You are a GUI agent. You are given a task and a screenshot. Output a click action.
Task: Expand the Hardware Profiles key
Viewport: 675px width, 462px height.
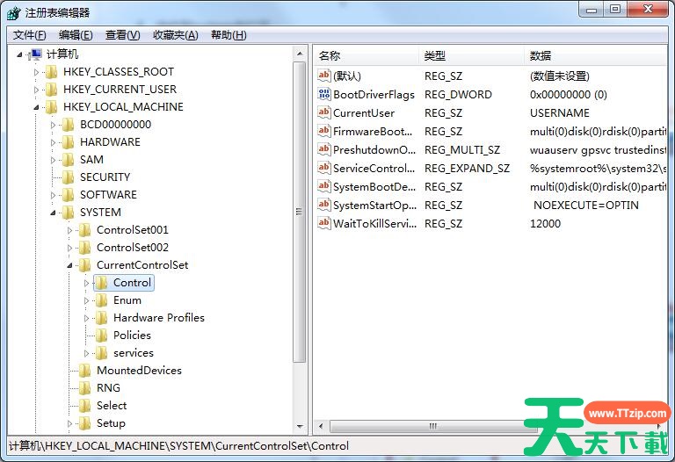(x=86, y=318)
